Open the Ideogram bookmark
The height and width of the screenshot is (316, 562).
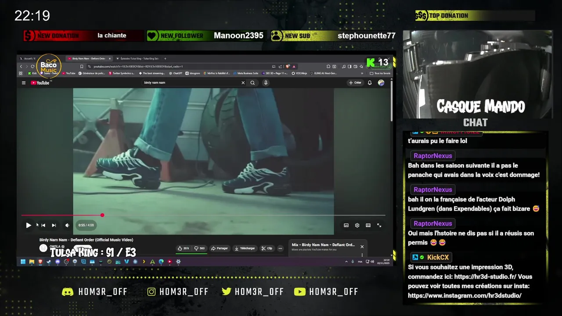(192, 73)
